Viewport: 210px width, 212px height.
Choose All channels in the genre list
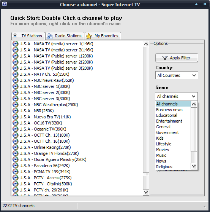(173, 104)
